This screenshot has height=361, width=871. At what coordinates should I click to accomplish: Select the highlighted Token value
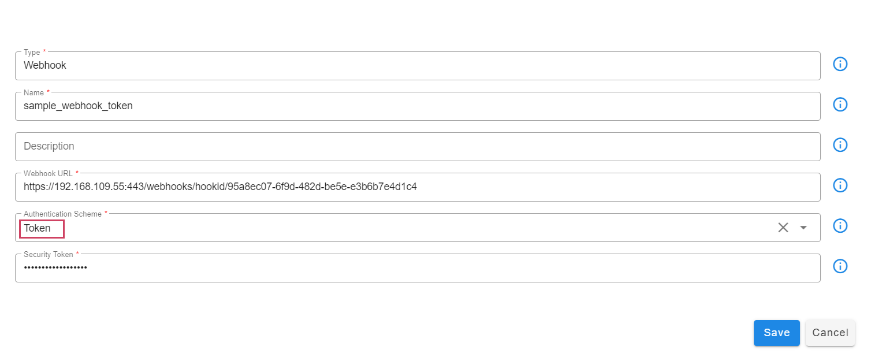[41, 228]
